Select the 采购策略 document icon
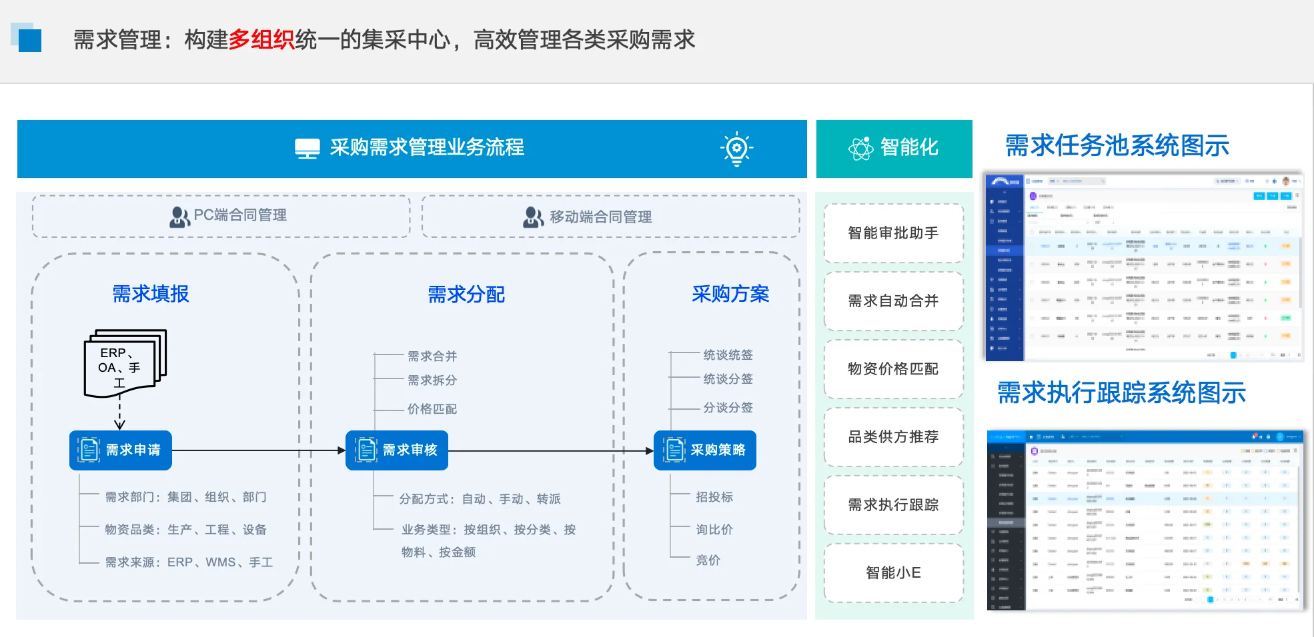The height and width of the screenshot is (637, 1314). pyautogui.click(x=673, y=450)
